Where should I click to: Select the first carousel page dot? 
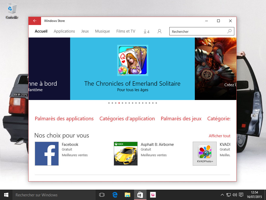[109, 103]
